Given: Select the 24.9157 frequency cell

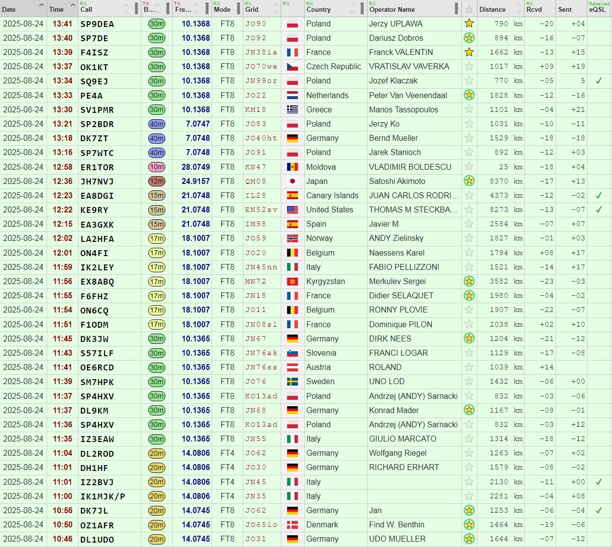Looking at the screenshot, I should [195, 181].
